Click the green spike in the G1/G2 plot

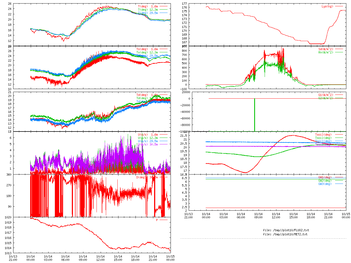pyautogui.click(x=254, y=115)
